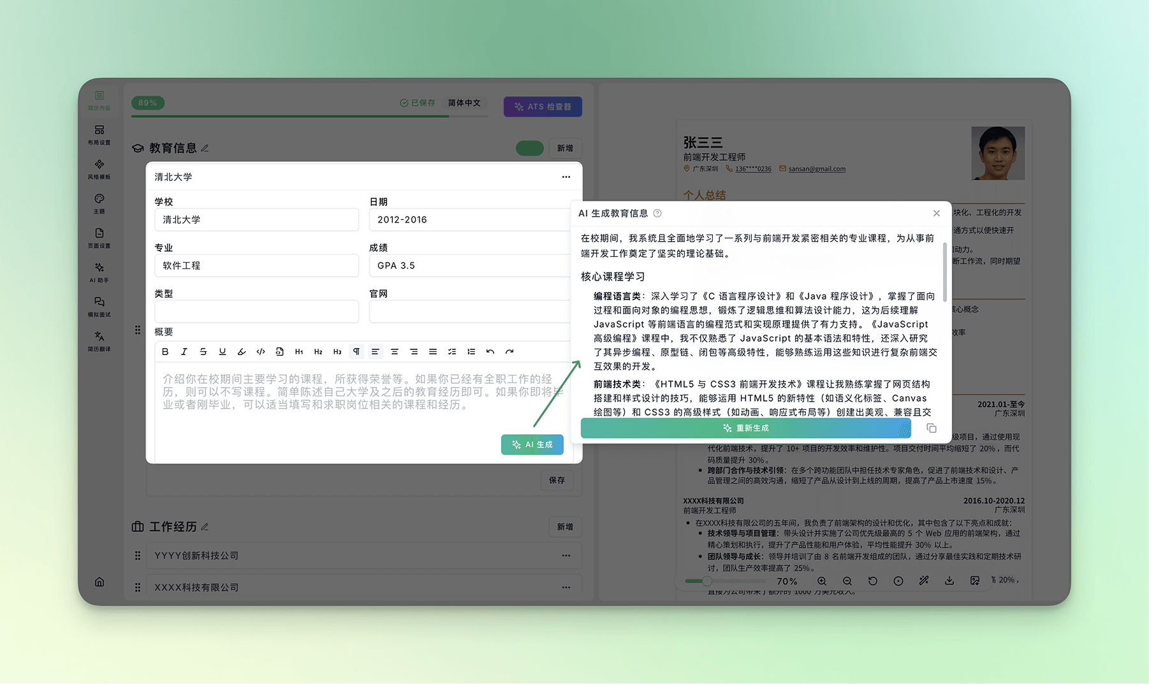Copy the AI generated text
1149x684 pixels.
pos(931,428)
